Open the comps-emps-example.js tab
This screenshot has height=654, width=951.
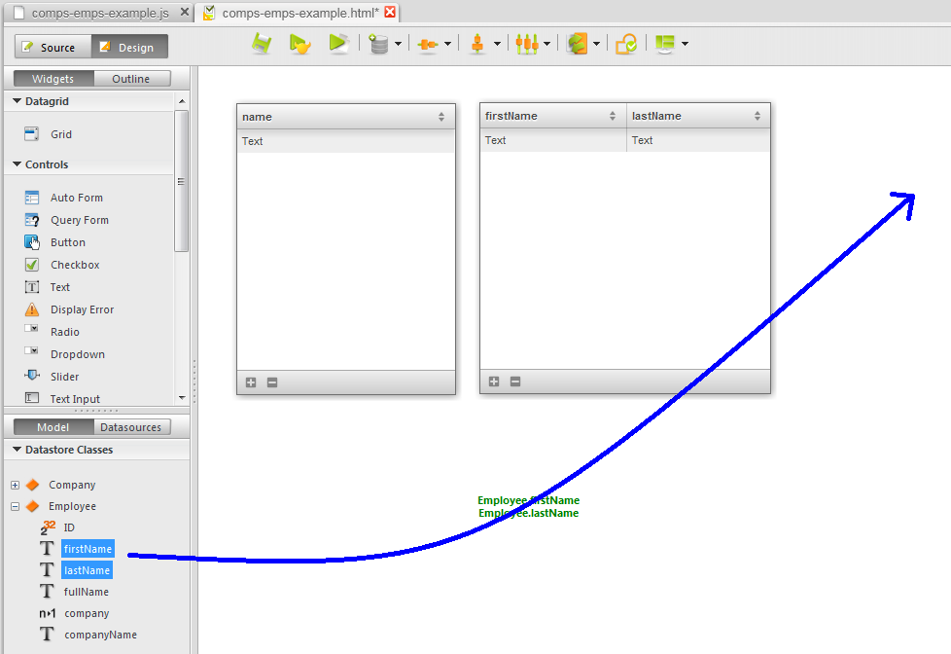(99, 13)
